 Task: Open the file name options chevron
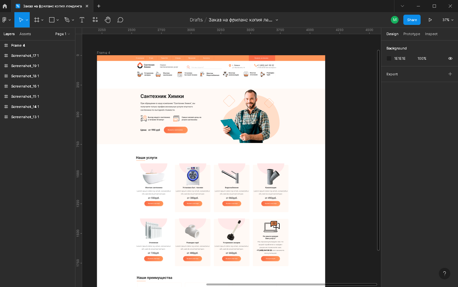pos(277,20)
